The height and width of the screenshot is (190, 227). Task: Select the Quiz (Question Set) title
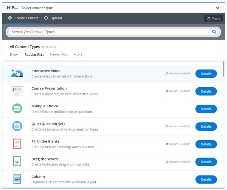(48, 124)
